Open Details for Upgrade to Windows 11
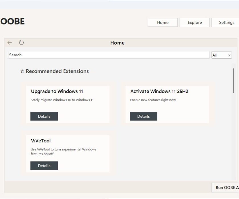This screenshot has width=239, height=199. (44, 116)
